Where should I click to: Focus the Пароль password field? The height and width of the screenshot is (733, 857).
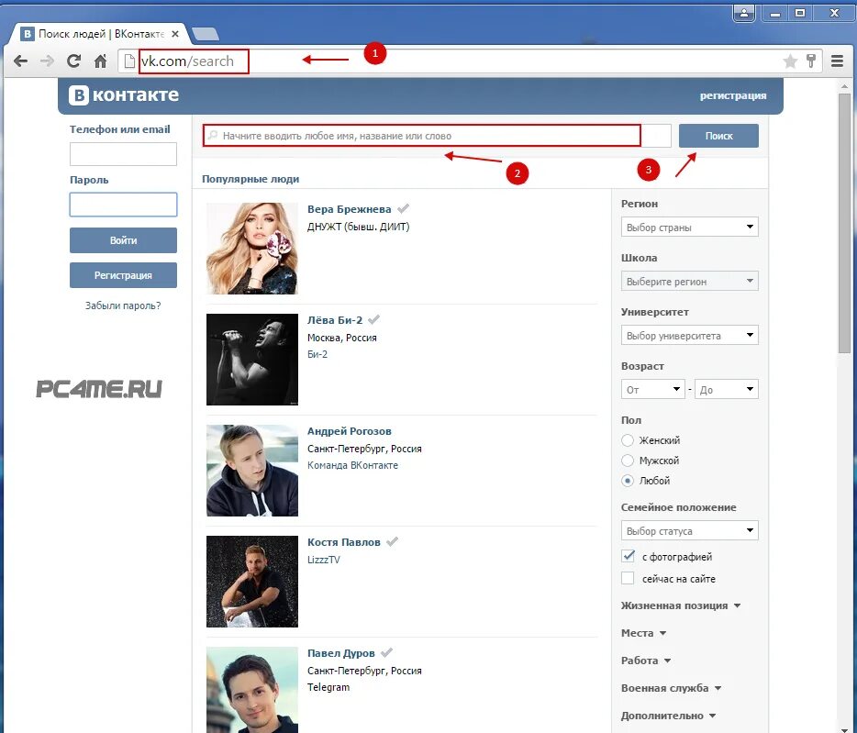tap(123, 205)
